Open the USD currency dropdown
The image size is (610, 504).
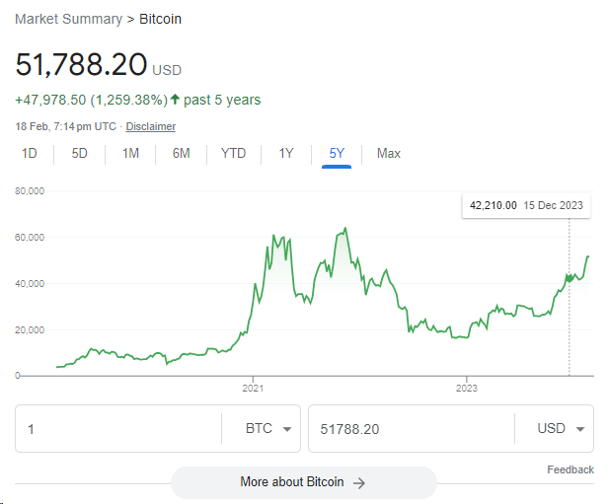click(561, 429)
